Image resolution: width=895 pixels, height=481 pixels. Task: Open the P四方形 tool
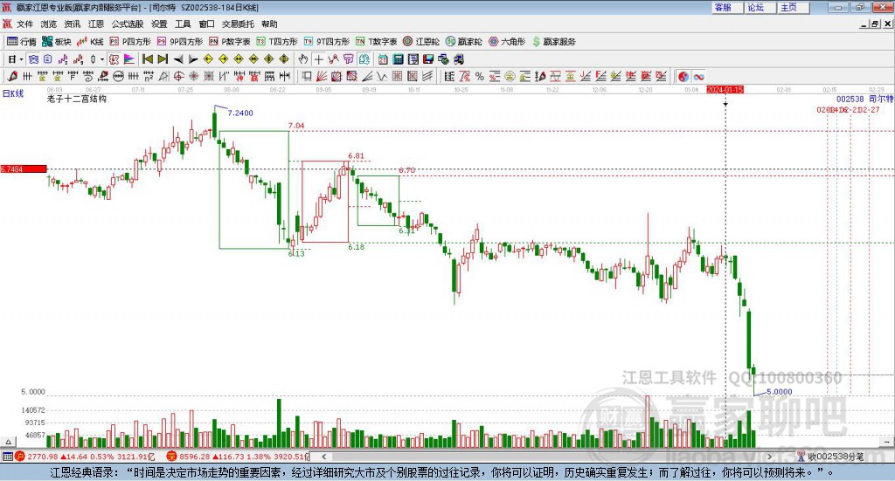click(x=130, y=42)
